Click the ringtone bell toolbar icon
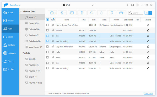Screen dimensions: 157x97 tap(101, 13)
